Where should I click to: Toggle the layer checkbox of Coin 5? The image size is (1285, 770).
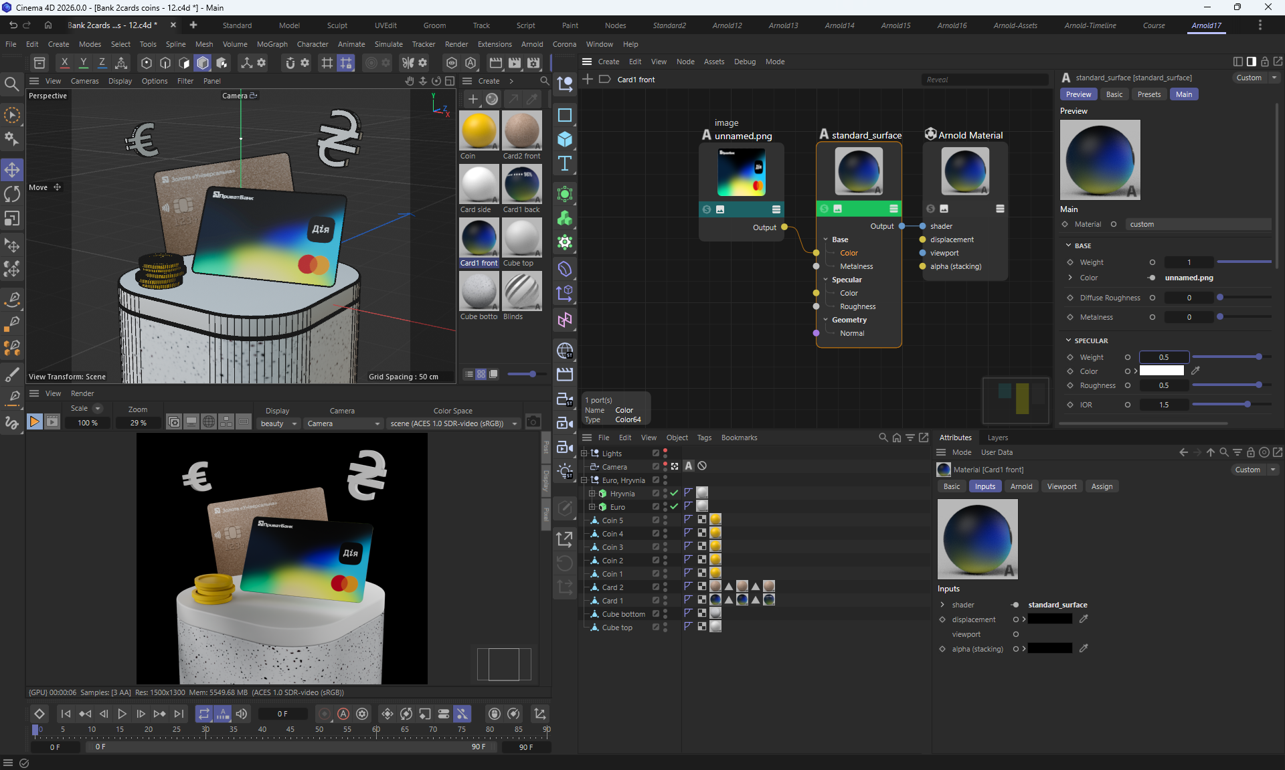point(656,520)
